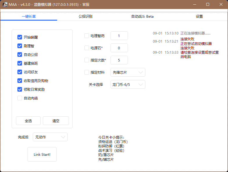The image size is (228, 172).
Task: Open the 完成后 dropdown showing 无动作
Action: [50, 137]
